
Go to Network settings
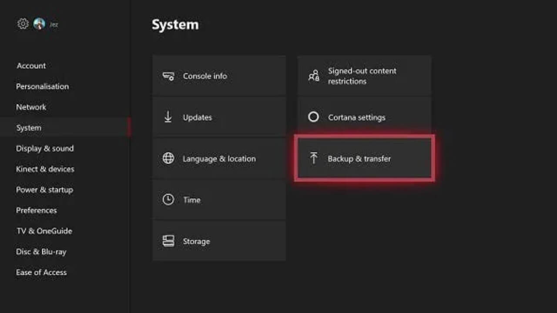(x=31, y=107)
